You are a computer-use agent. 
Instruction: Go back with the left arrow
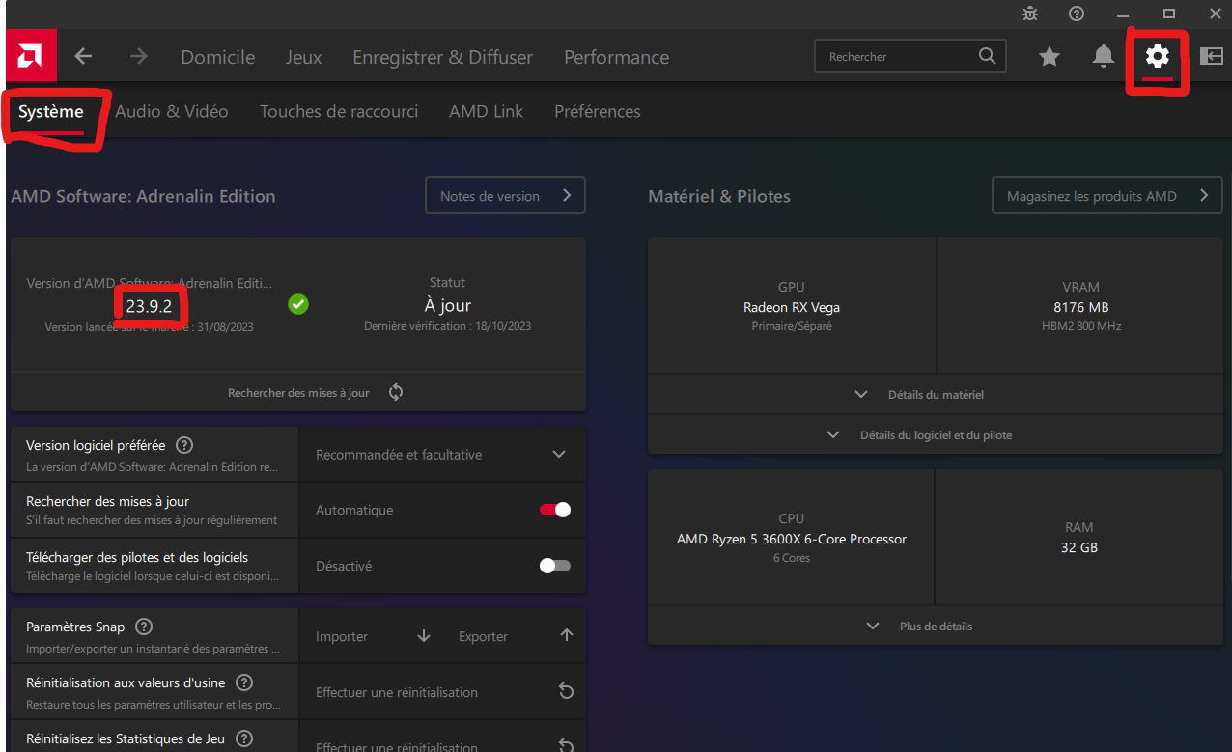point(83,57)
